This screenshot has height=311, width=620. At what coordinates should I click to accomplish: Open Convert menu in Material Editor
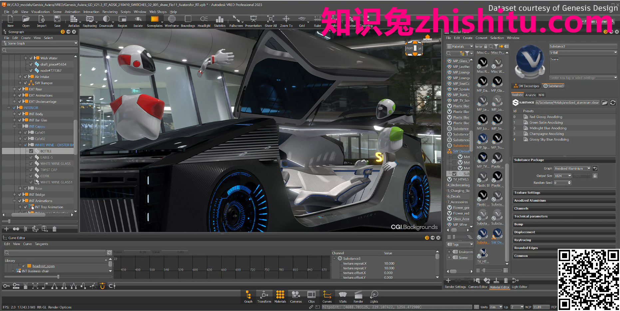click(x=481, y=38)
